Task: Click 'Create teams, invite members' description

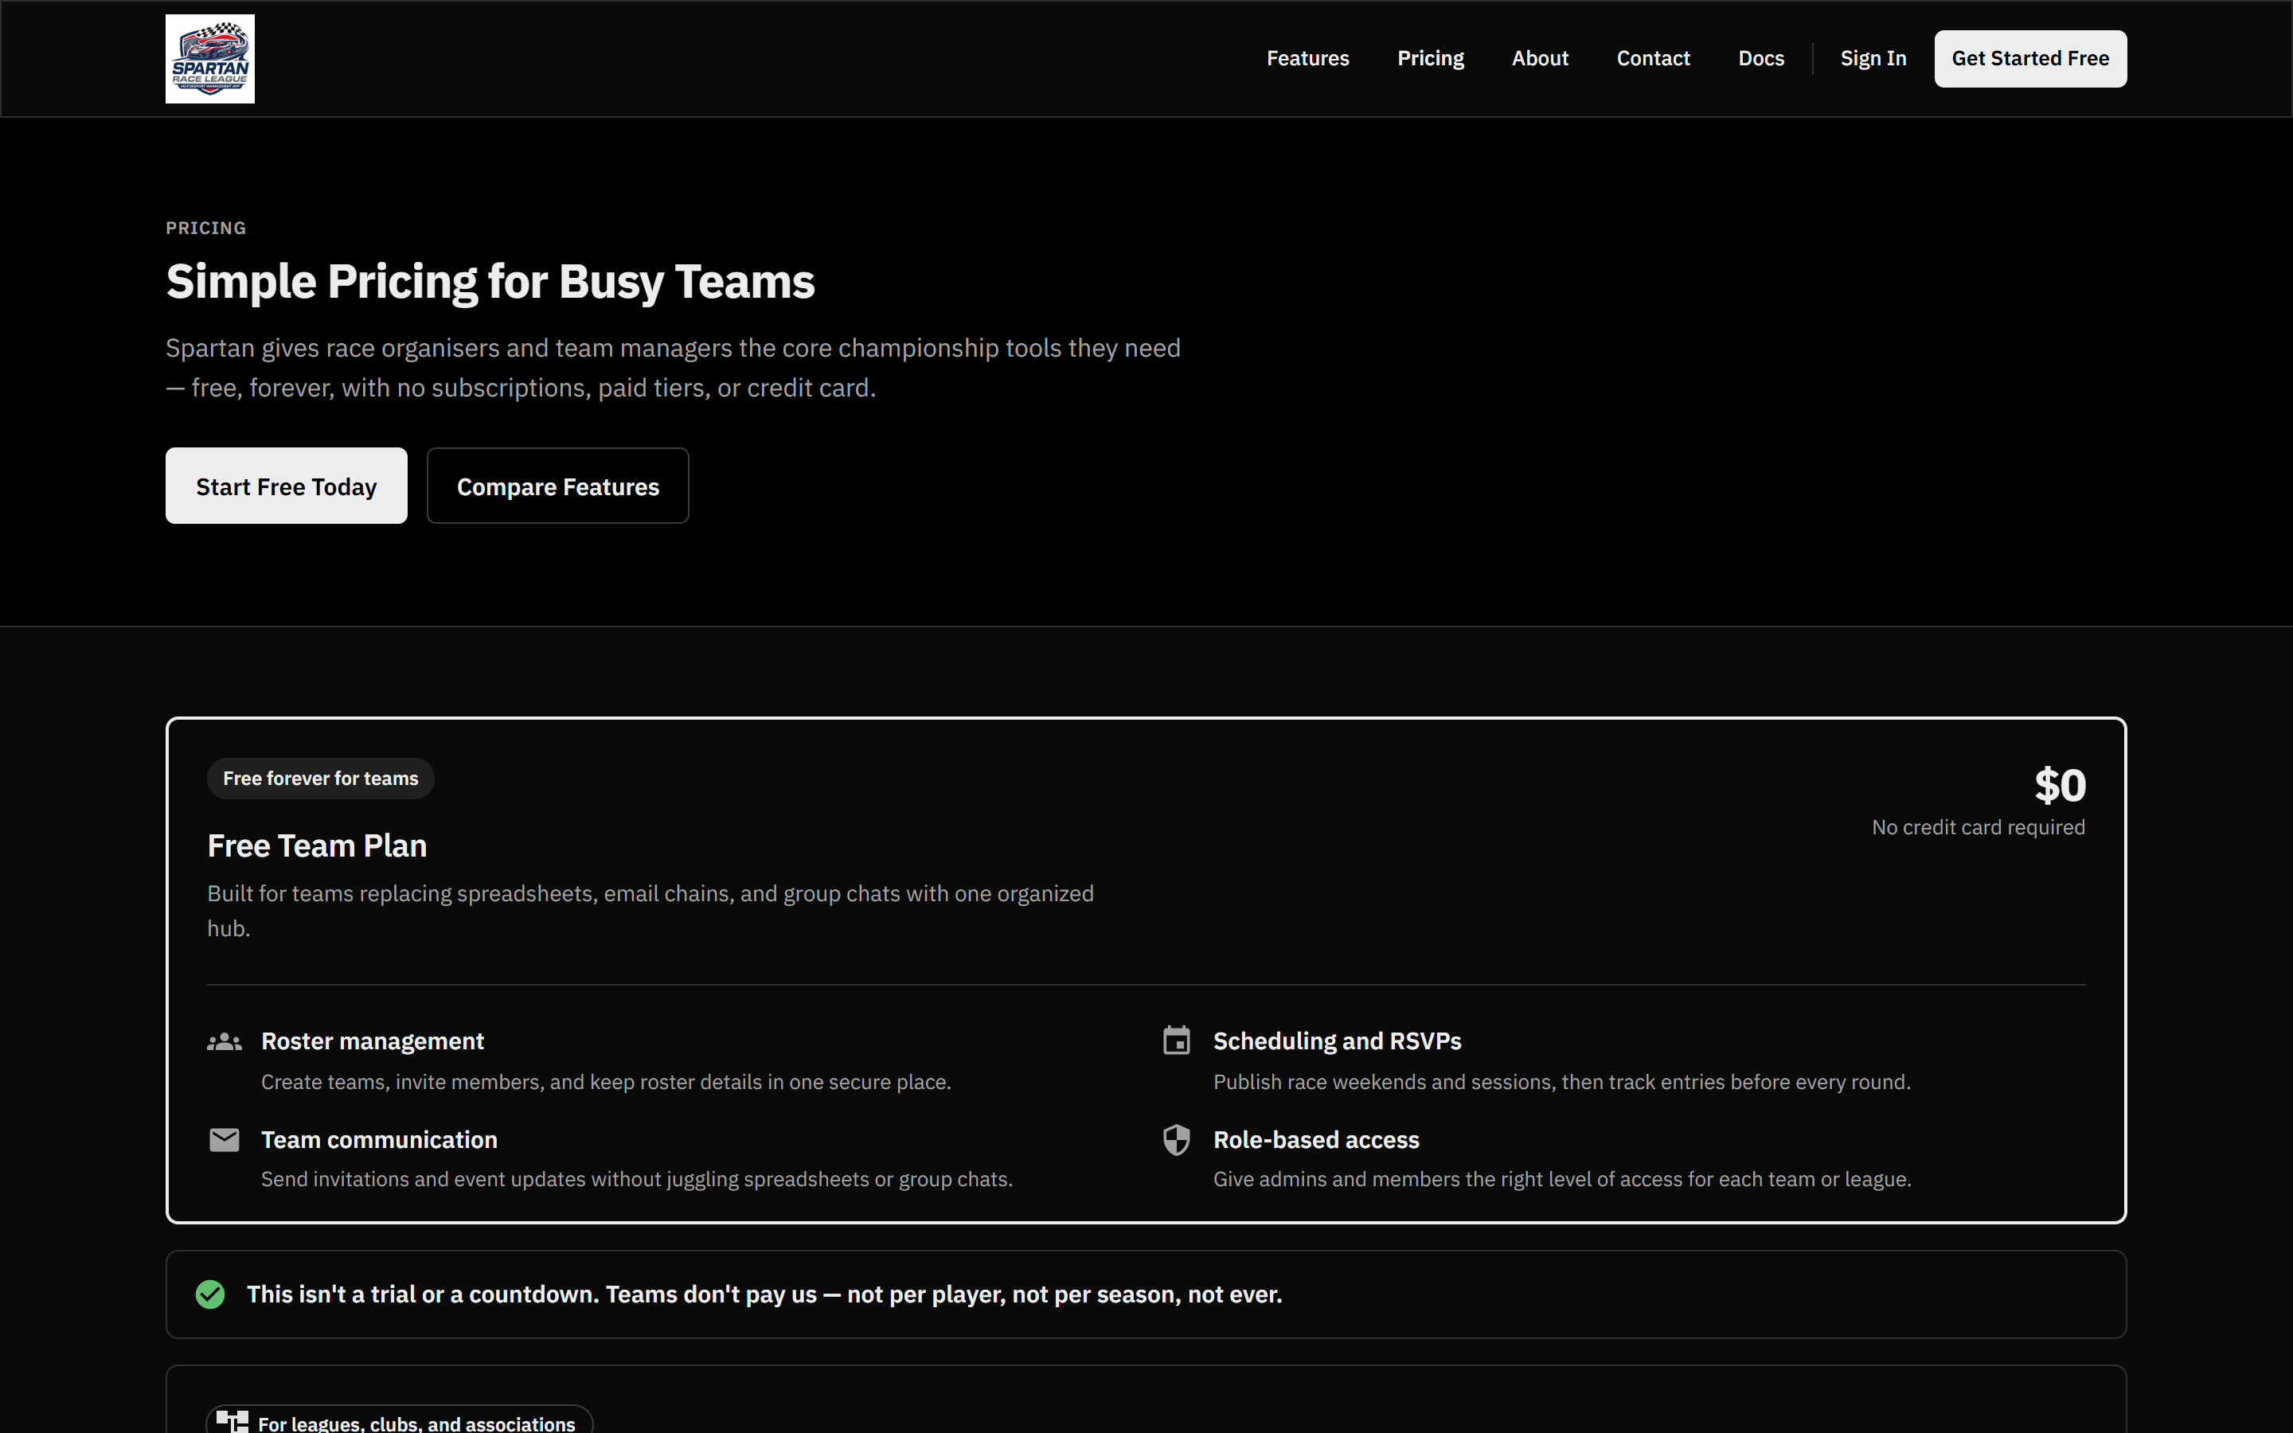Action: click(x=605, y=1083)
